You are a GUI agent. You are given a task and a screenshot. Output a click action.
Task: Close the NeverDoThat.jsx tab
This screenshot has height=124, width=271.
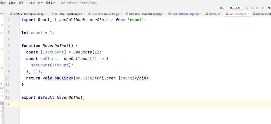coord(249,14)
